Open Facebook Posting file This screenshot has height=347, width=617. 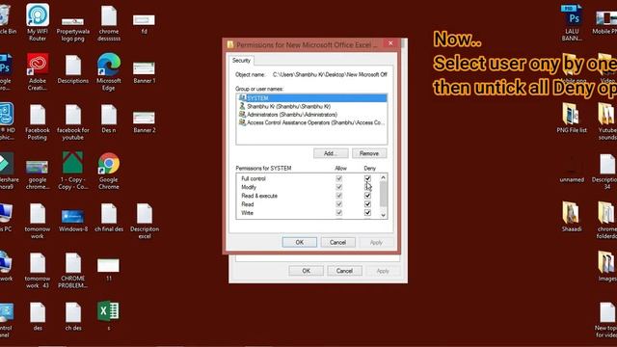pyautogui.click(x=38, y=122)
